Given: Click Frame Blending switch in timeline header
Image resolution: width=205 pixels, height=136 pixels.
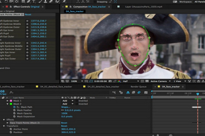Looking at the screenshot, I should [133, 92].
